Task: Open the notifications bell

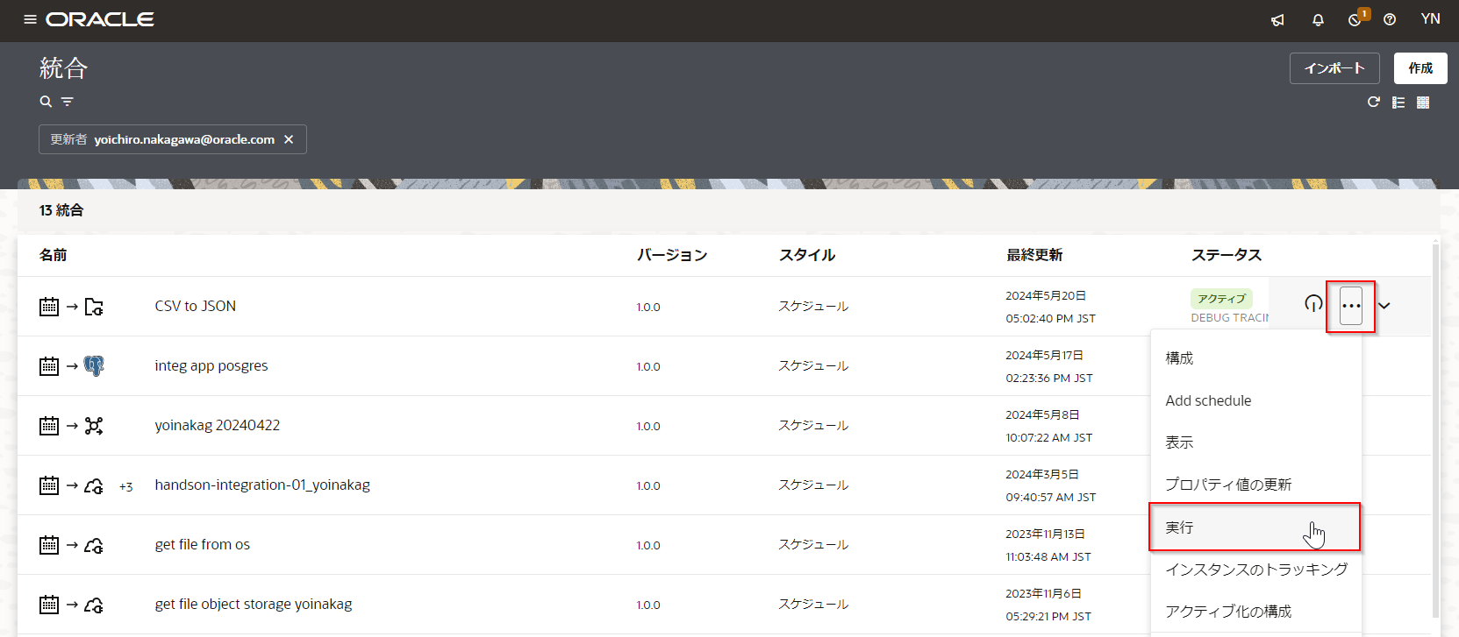Action: click(1318, 19)
